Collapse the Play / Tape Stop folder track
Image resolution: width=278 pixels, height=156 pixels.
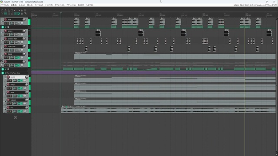[x=3, y=73]
